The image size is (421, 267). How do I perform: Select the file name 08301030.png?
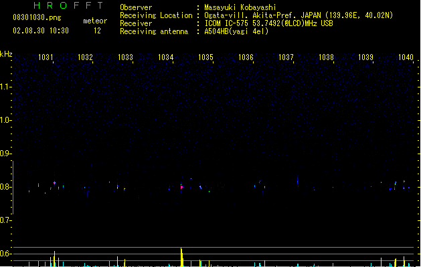[x=37, y=17]
